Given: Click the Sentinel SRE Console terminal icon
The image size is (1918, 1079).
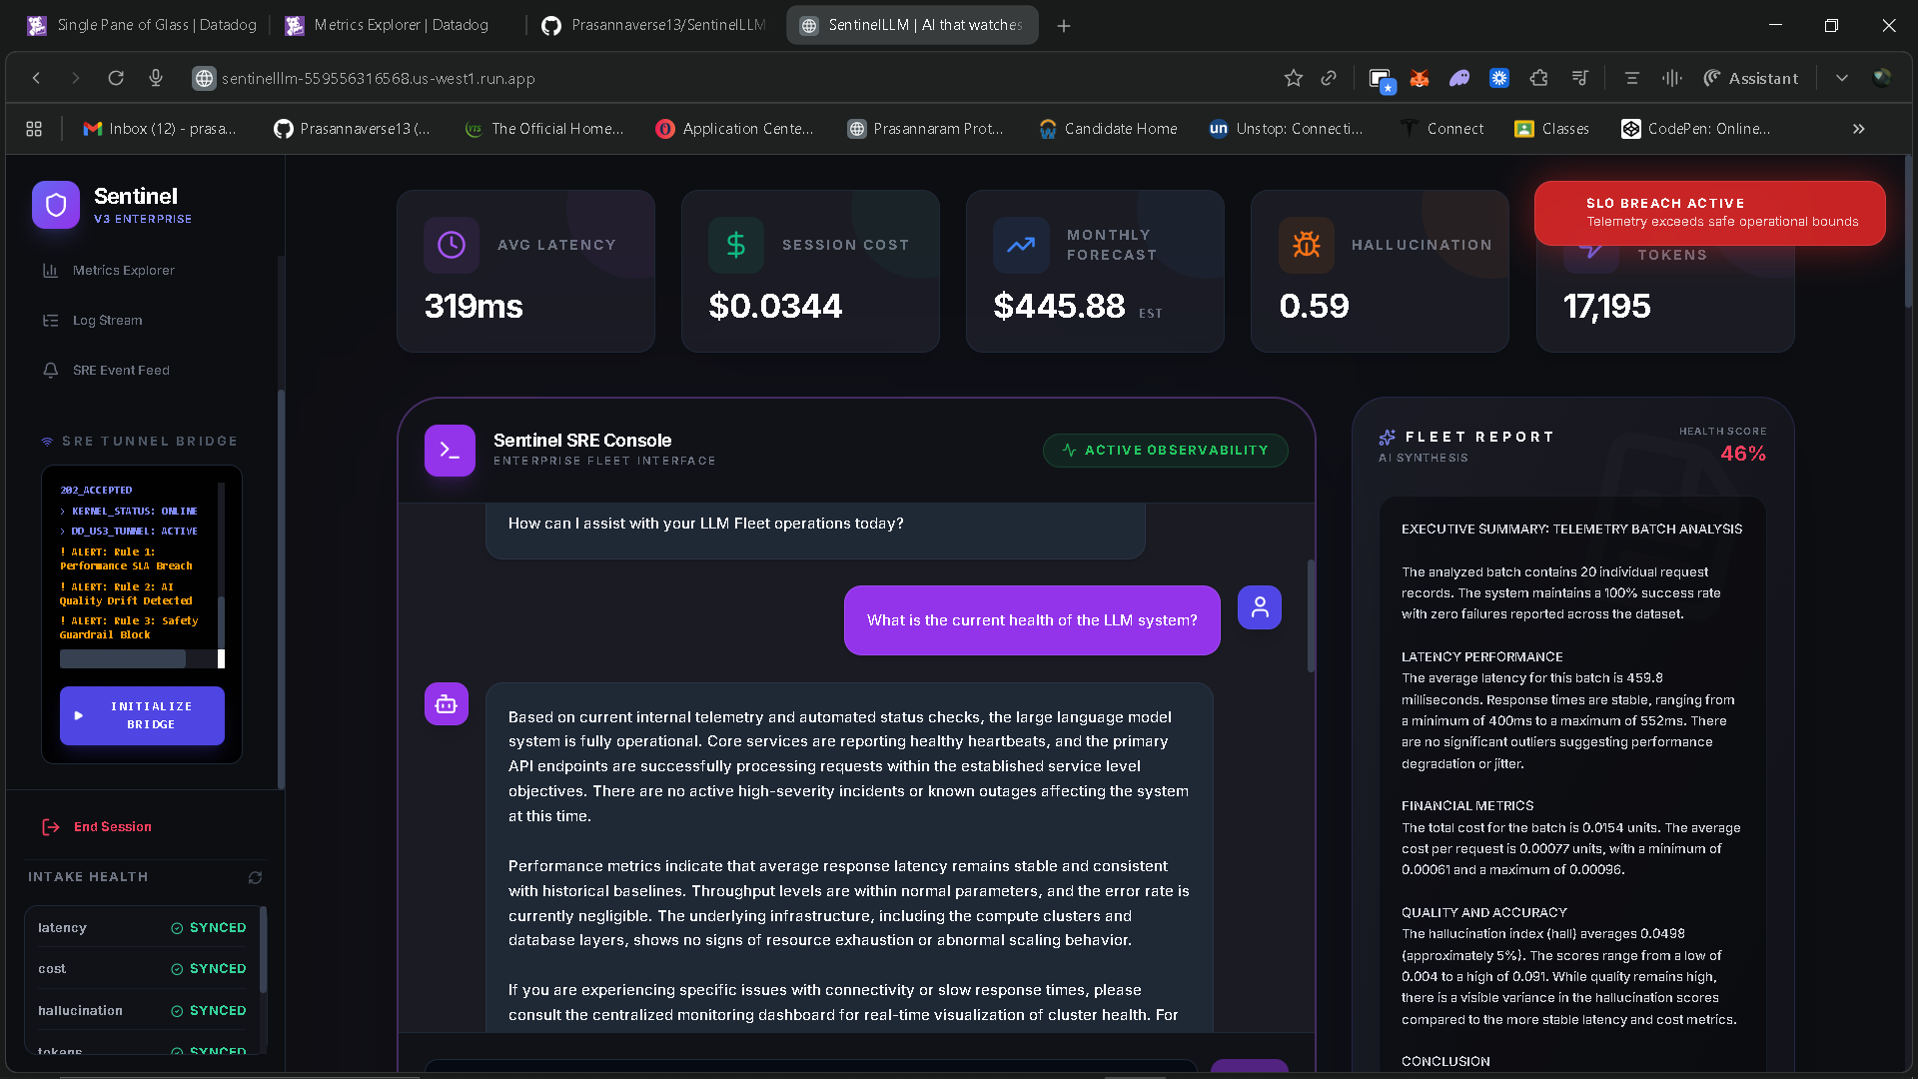Looking at the screenshot, I should (x=450, y=451).
